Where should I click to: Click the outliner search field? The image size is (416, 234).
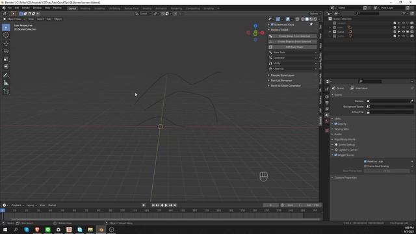click(367, 13)
